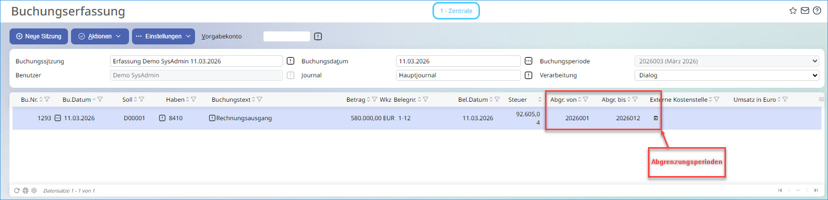
Task: Click the 1 - Zentrale button
Action: click(456, 11)
